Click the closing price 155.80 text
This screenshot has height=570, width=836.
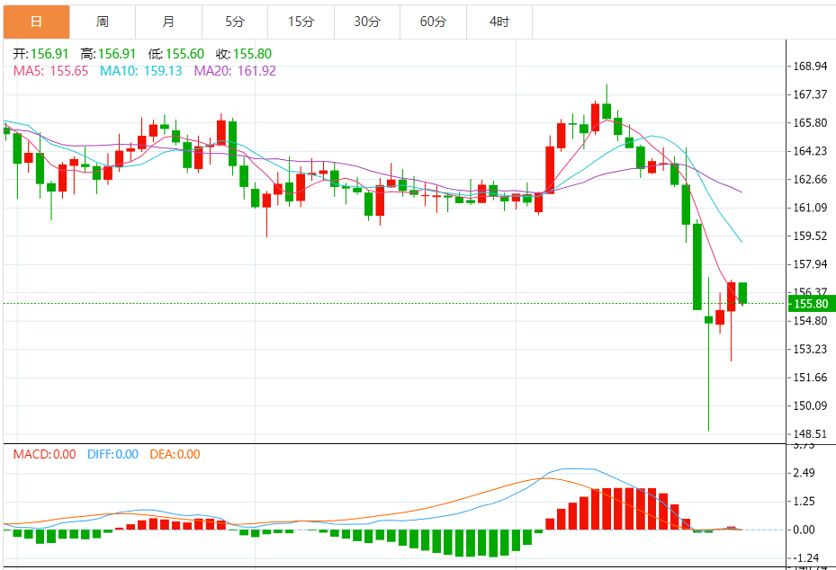(x=252, y=54)
